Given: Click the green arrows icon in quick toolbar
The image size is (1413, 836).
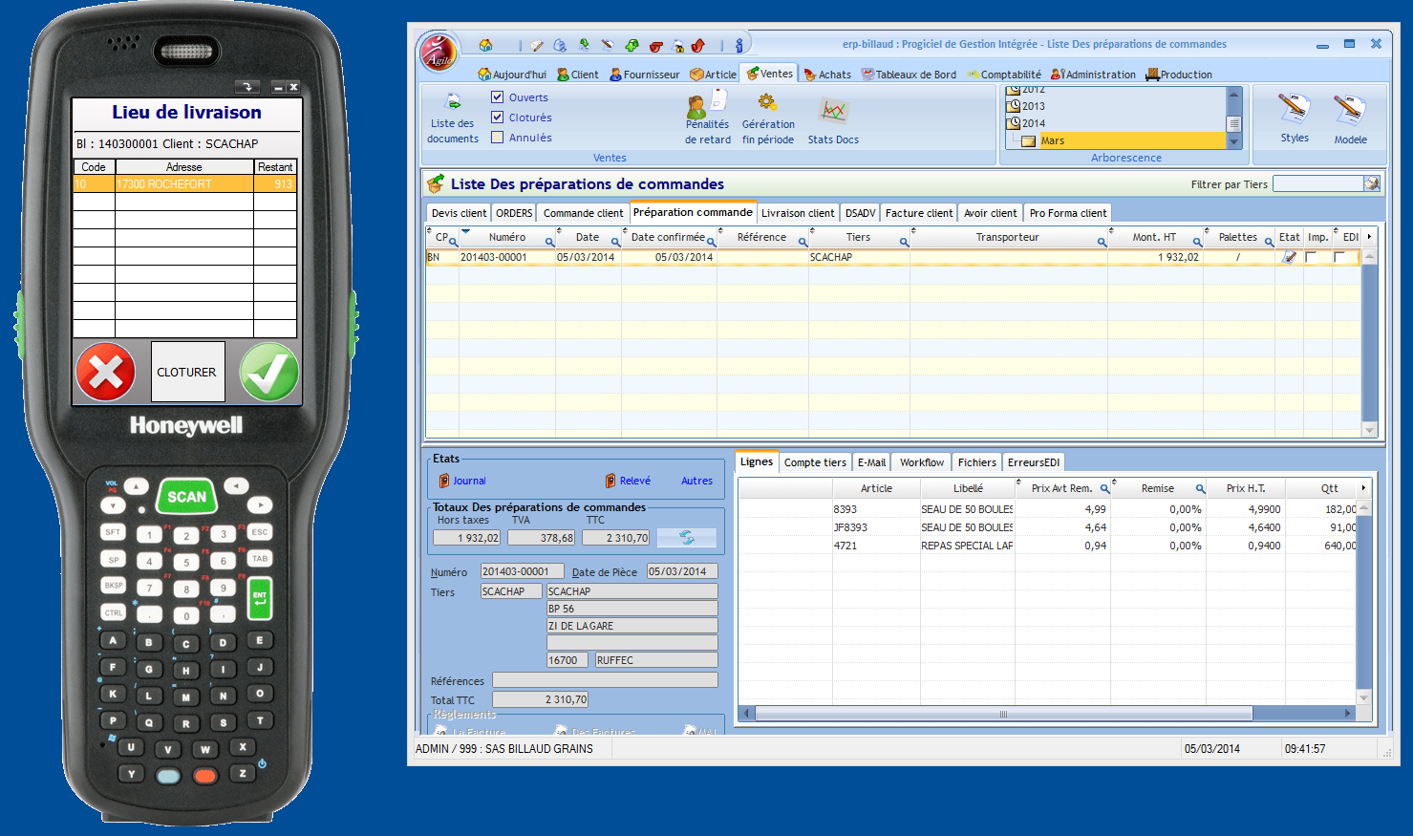Looking at the screenshot, I should (x=632, y=45).
